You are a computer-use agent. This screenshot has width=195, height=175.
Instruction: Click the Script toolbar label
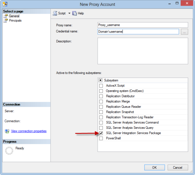click(x=62, y=13)
